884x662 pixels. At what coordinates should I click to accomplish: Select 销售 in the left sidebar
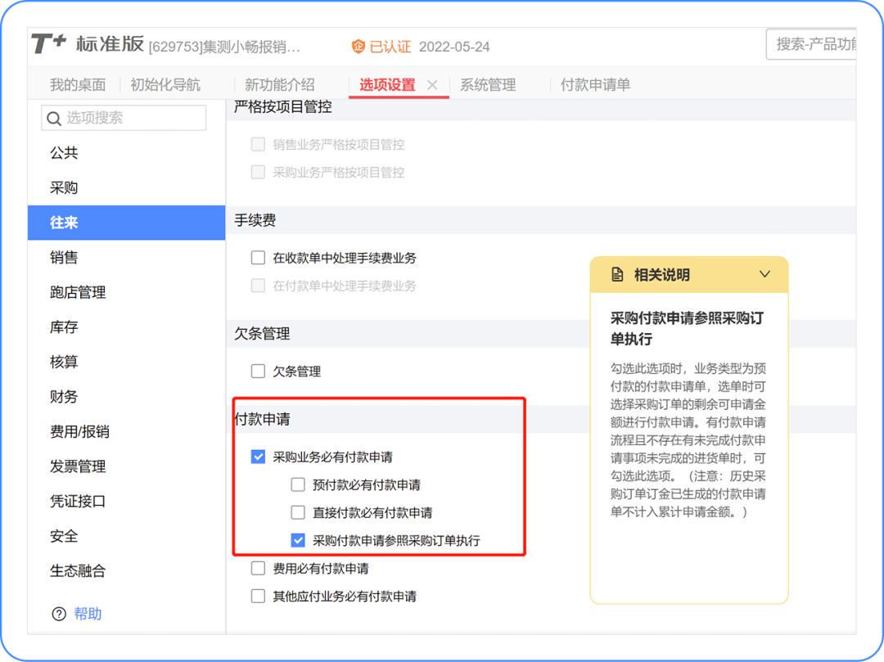pos(65,257)
